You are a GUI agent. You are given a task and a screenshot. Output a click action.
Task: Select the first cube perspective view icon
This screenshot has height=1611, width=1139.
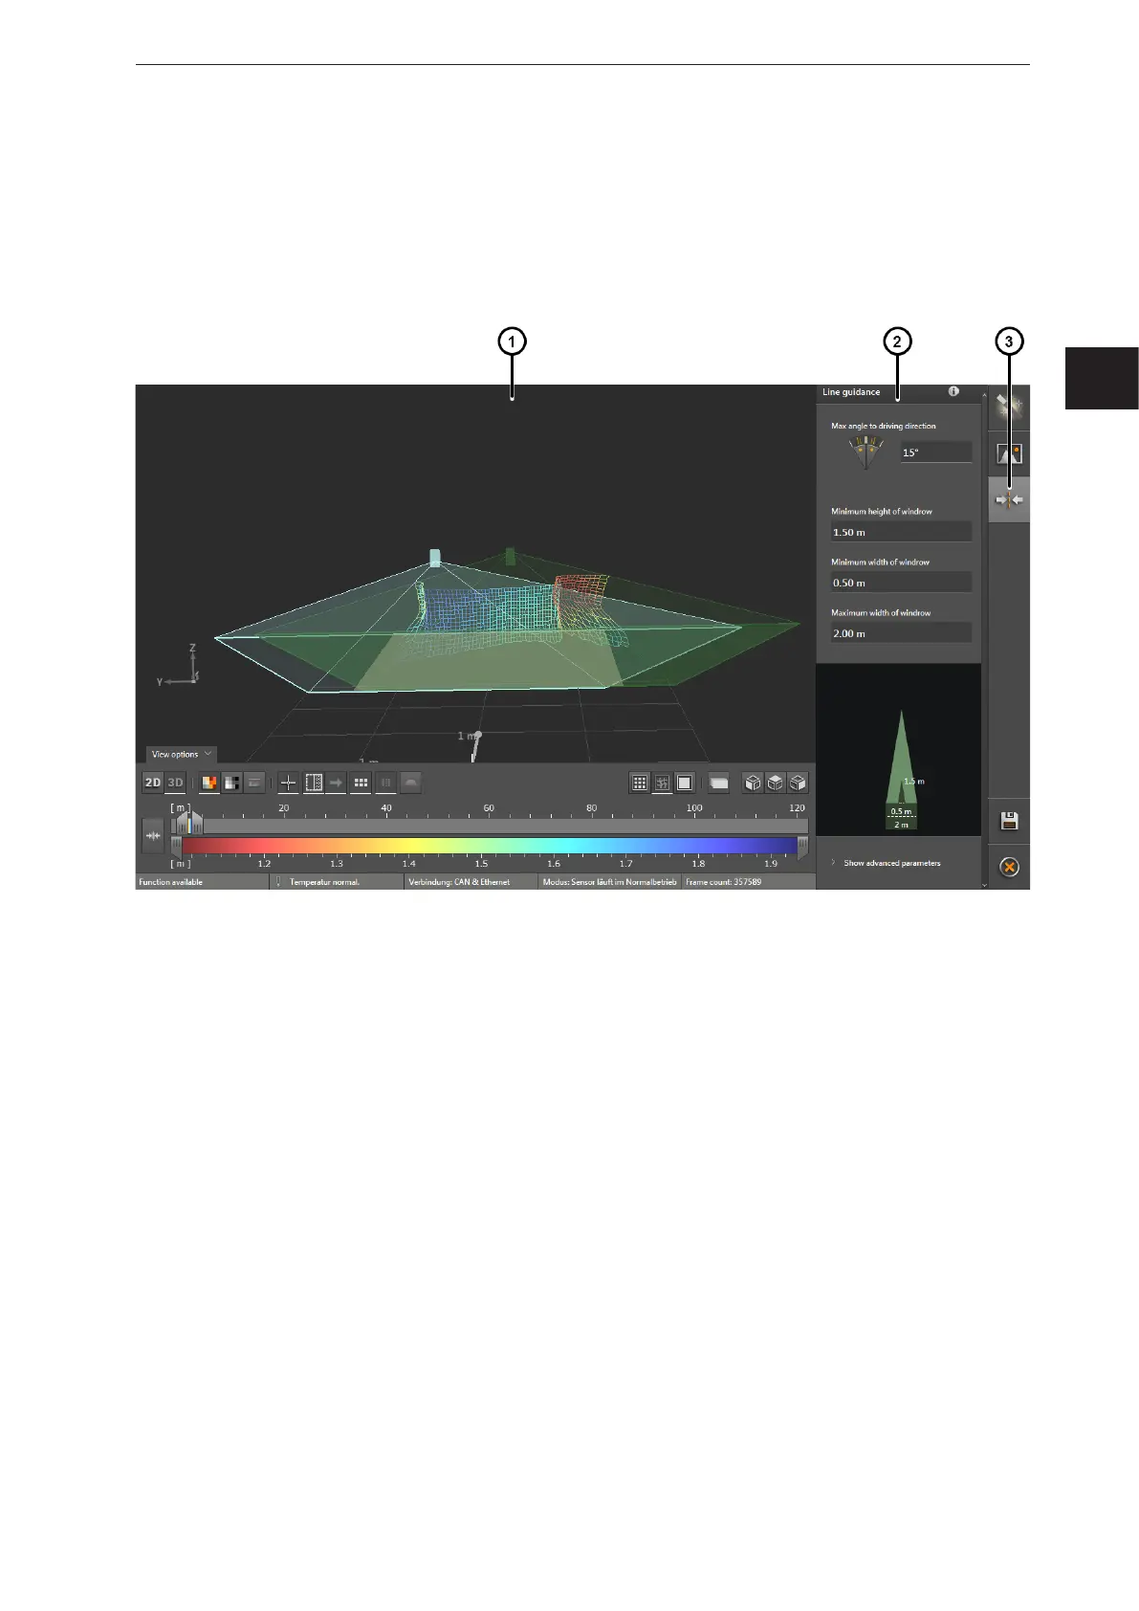[x=754, y=783]
